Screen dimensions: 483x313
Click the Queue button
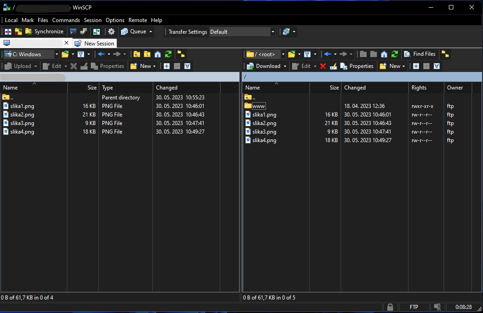134,31
